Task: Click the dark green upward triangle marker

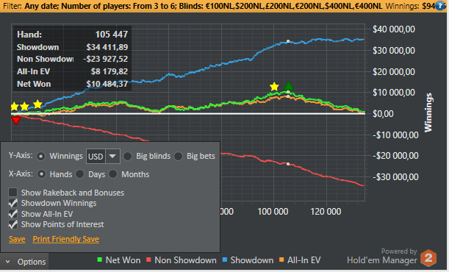Action: pyautogui.click(x=289, y=85)
